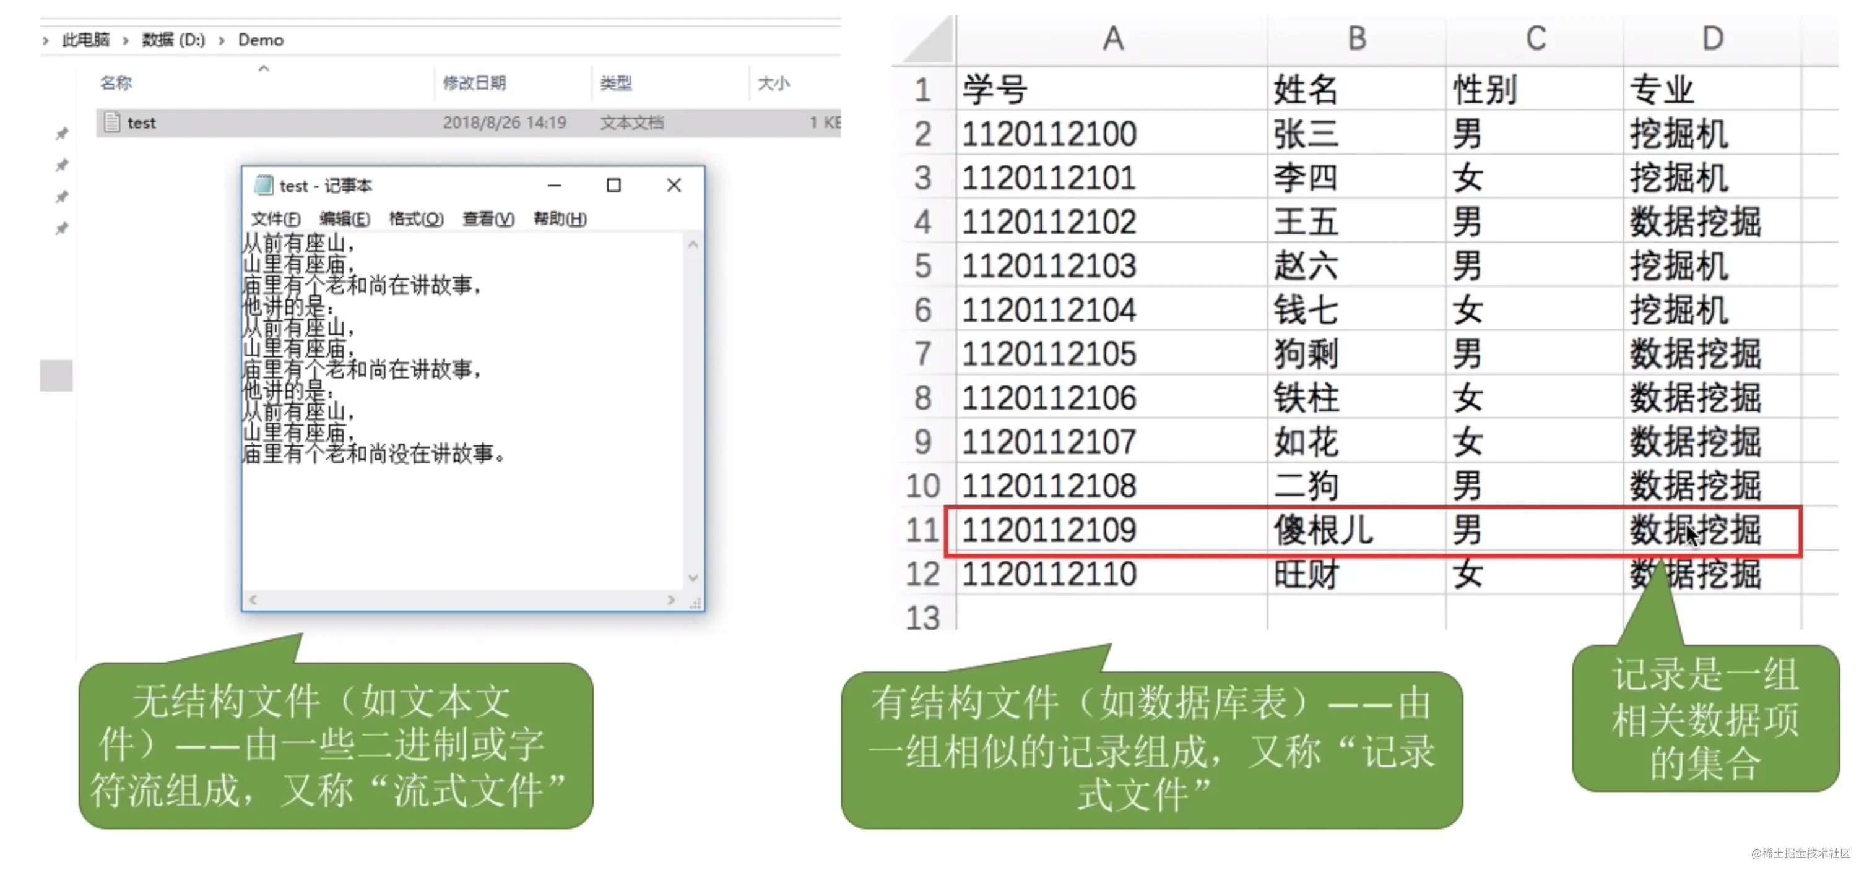Click the Notepad title bar icon
1872x881 pixels.
263,185
